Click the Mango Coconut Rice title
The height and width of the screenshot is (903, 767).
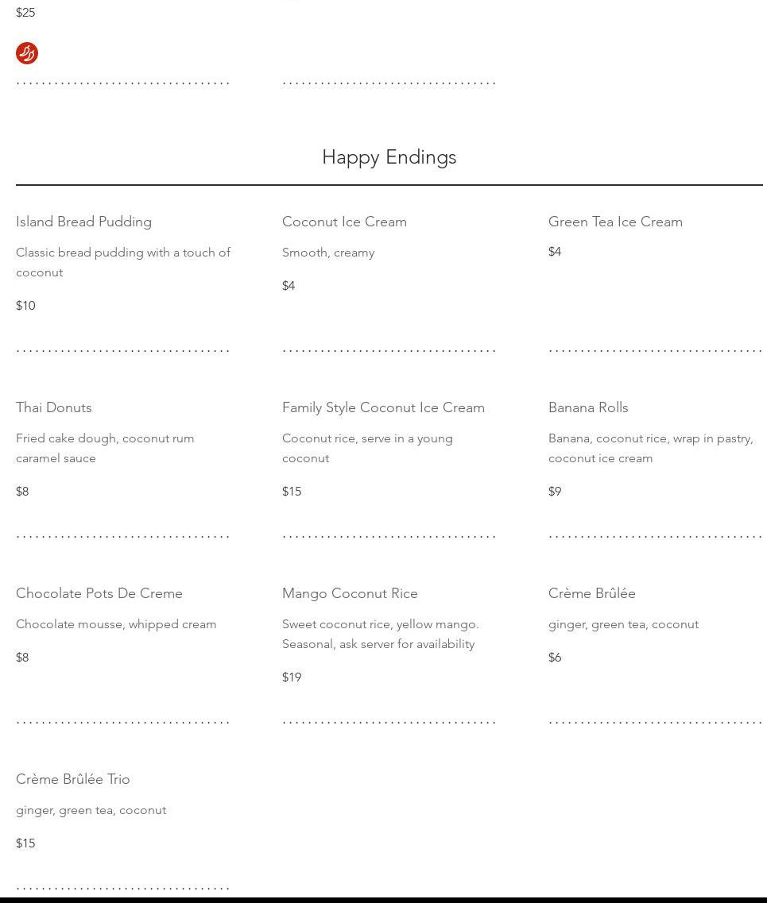coord(350,593)
